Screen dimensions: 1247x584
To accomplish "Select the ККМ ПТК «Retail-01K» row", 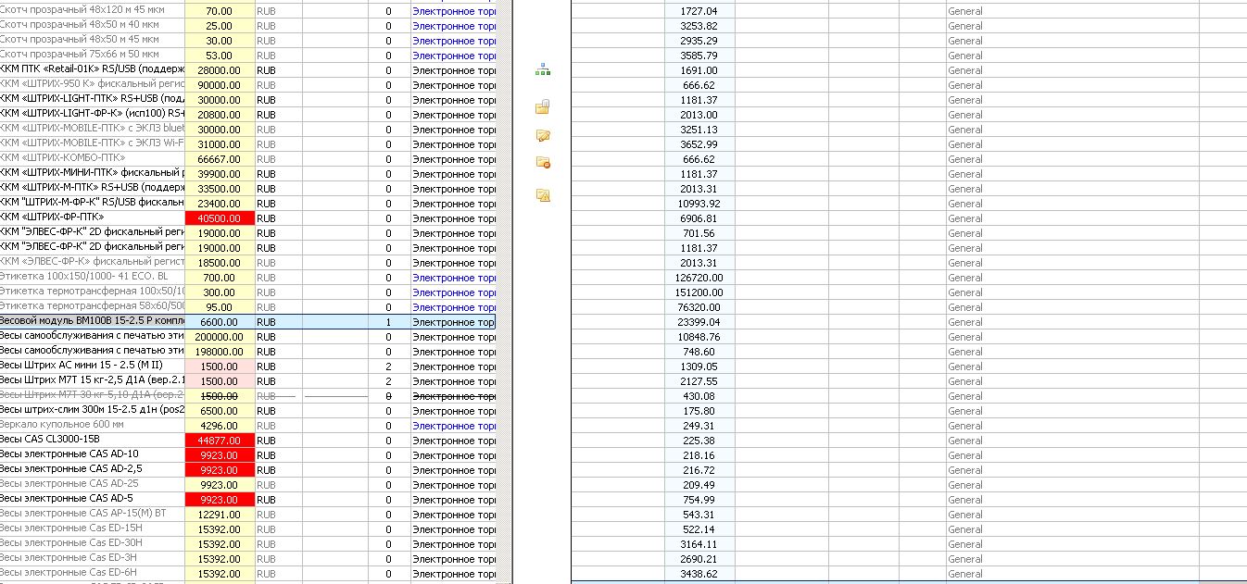I will click(x=248, y=70).
